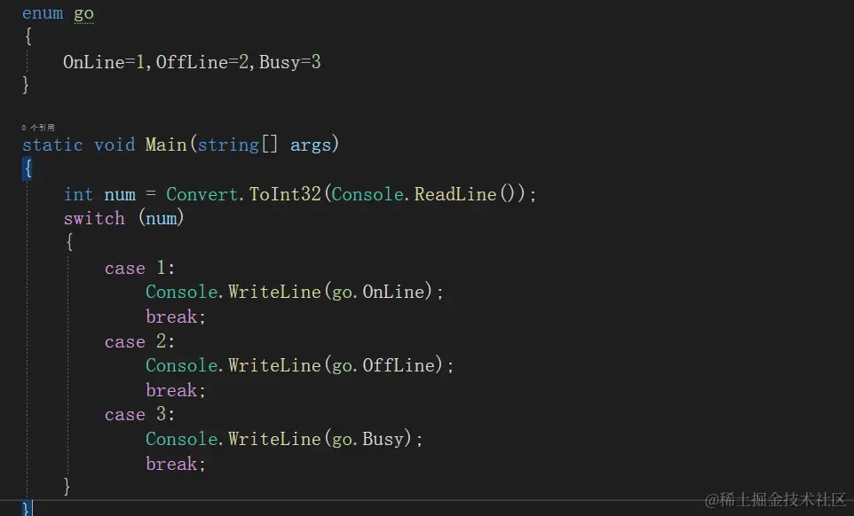Click the 'string[]' parameter type
Viewport: 854px width, 516px height.
pos(237,145)
